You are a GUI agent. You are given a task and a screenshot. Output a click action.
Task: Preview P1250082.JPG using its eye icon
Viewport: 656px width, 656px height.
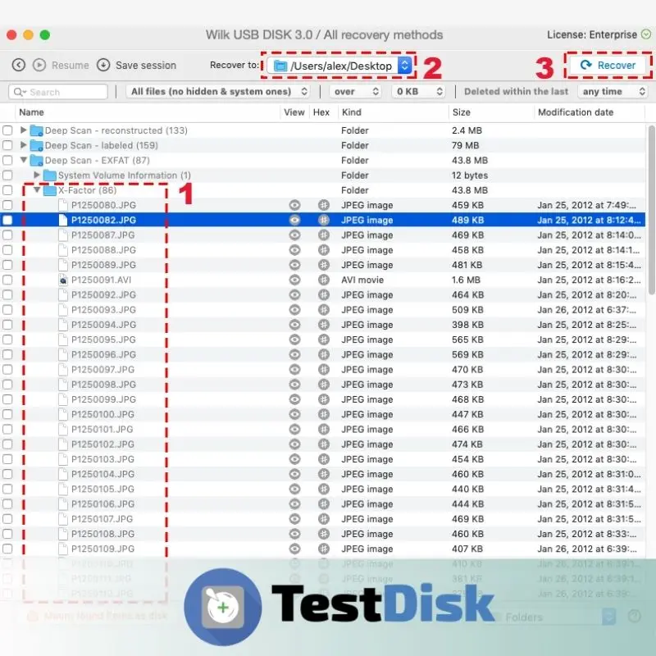pyautogui.click(x=294, y=220)
